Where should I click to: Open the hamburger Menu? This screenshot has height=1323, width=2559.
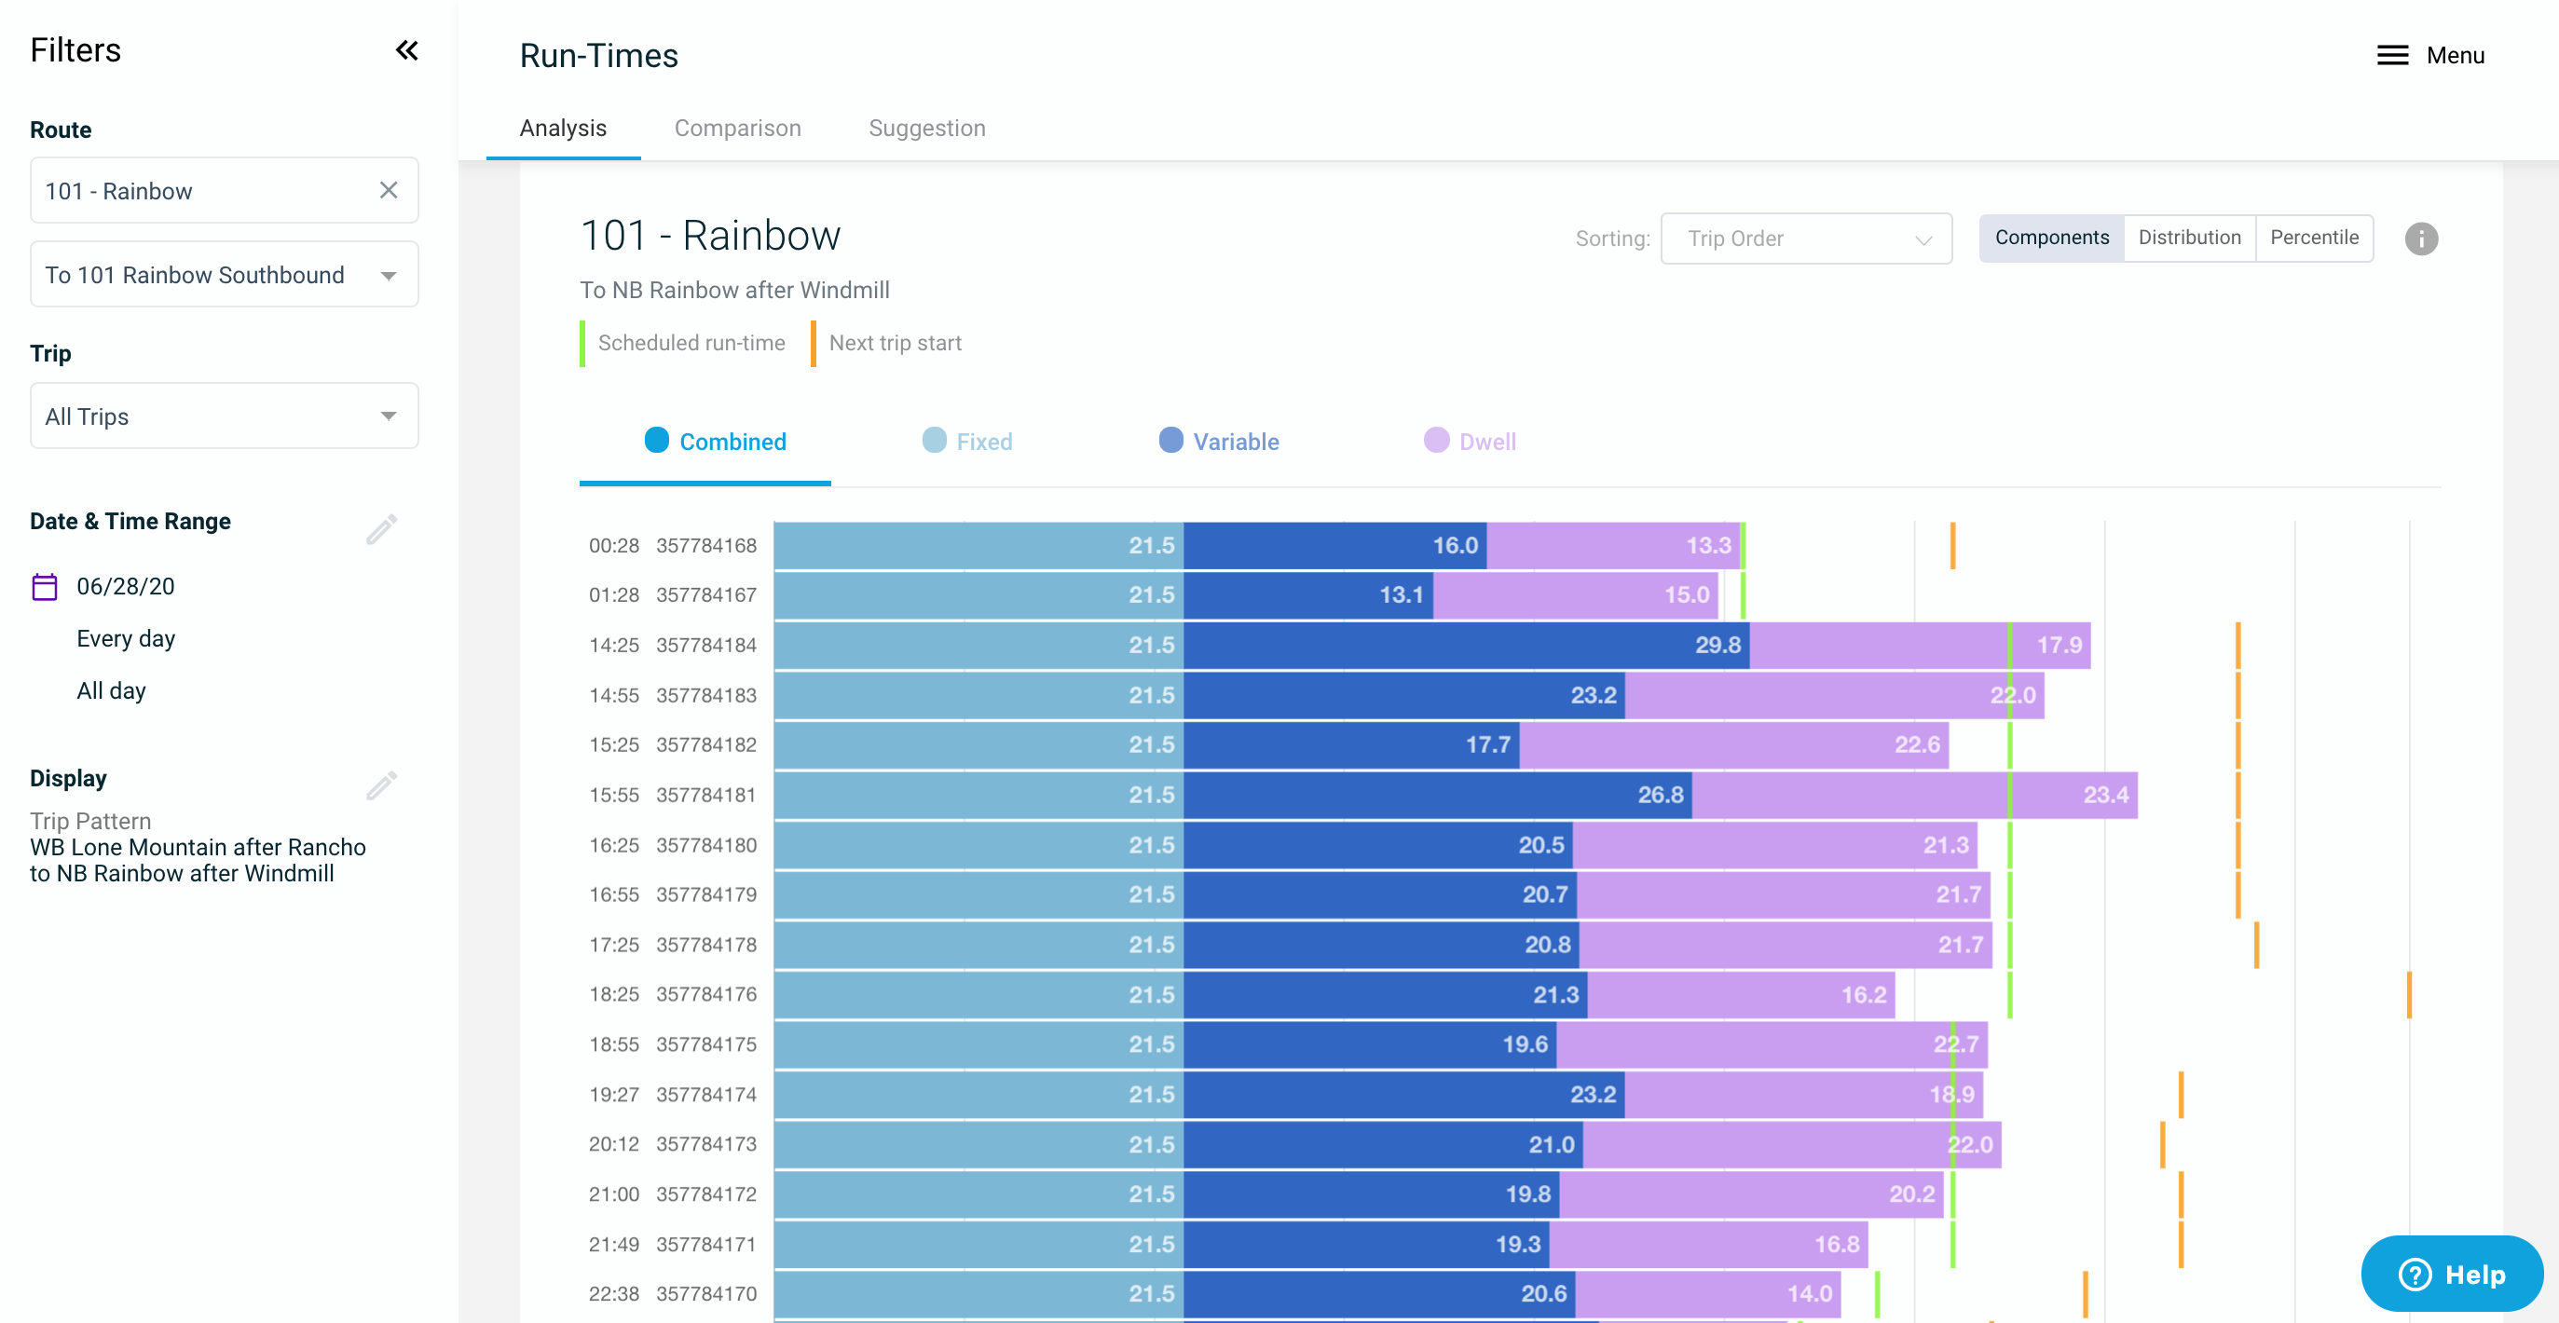tap(2392, 55)
